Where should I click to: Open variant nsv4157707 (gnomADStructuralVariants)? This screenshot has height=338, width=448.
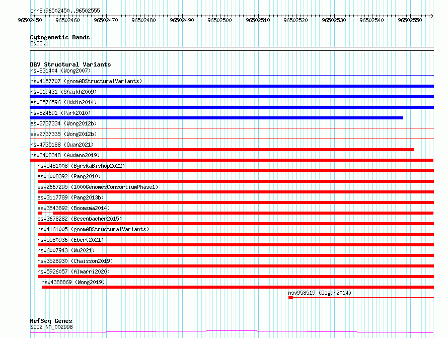click(x=86, y=81)
